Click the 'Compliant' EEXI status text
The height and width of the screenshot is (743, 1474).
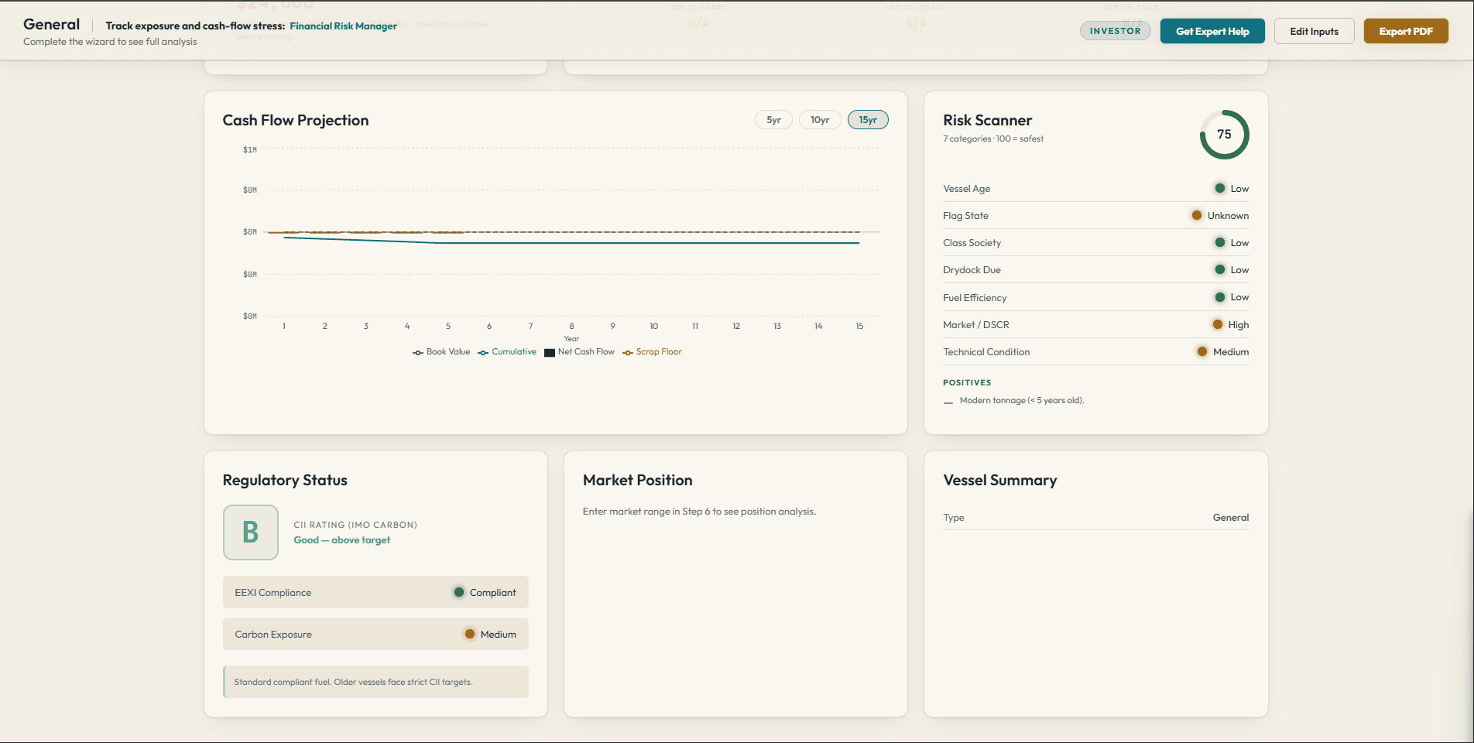492,593
